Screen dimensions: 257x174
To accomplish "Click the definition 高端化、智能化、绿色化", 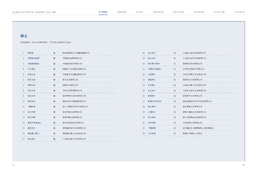I will pos(192,133).
